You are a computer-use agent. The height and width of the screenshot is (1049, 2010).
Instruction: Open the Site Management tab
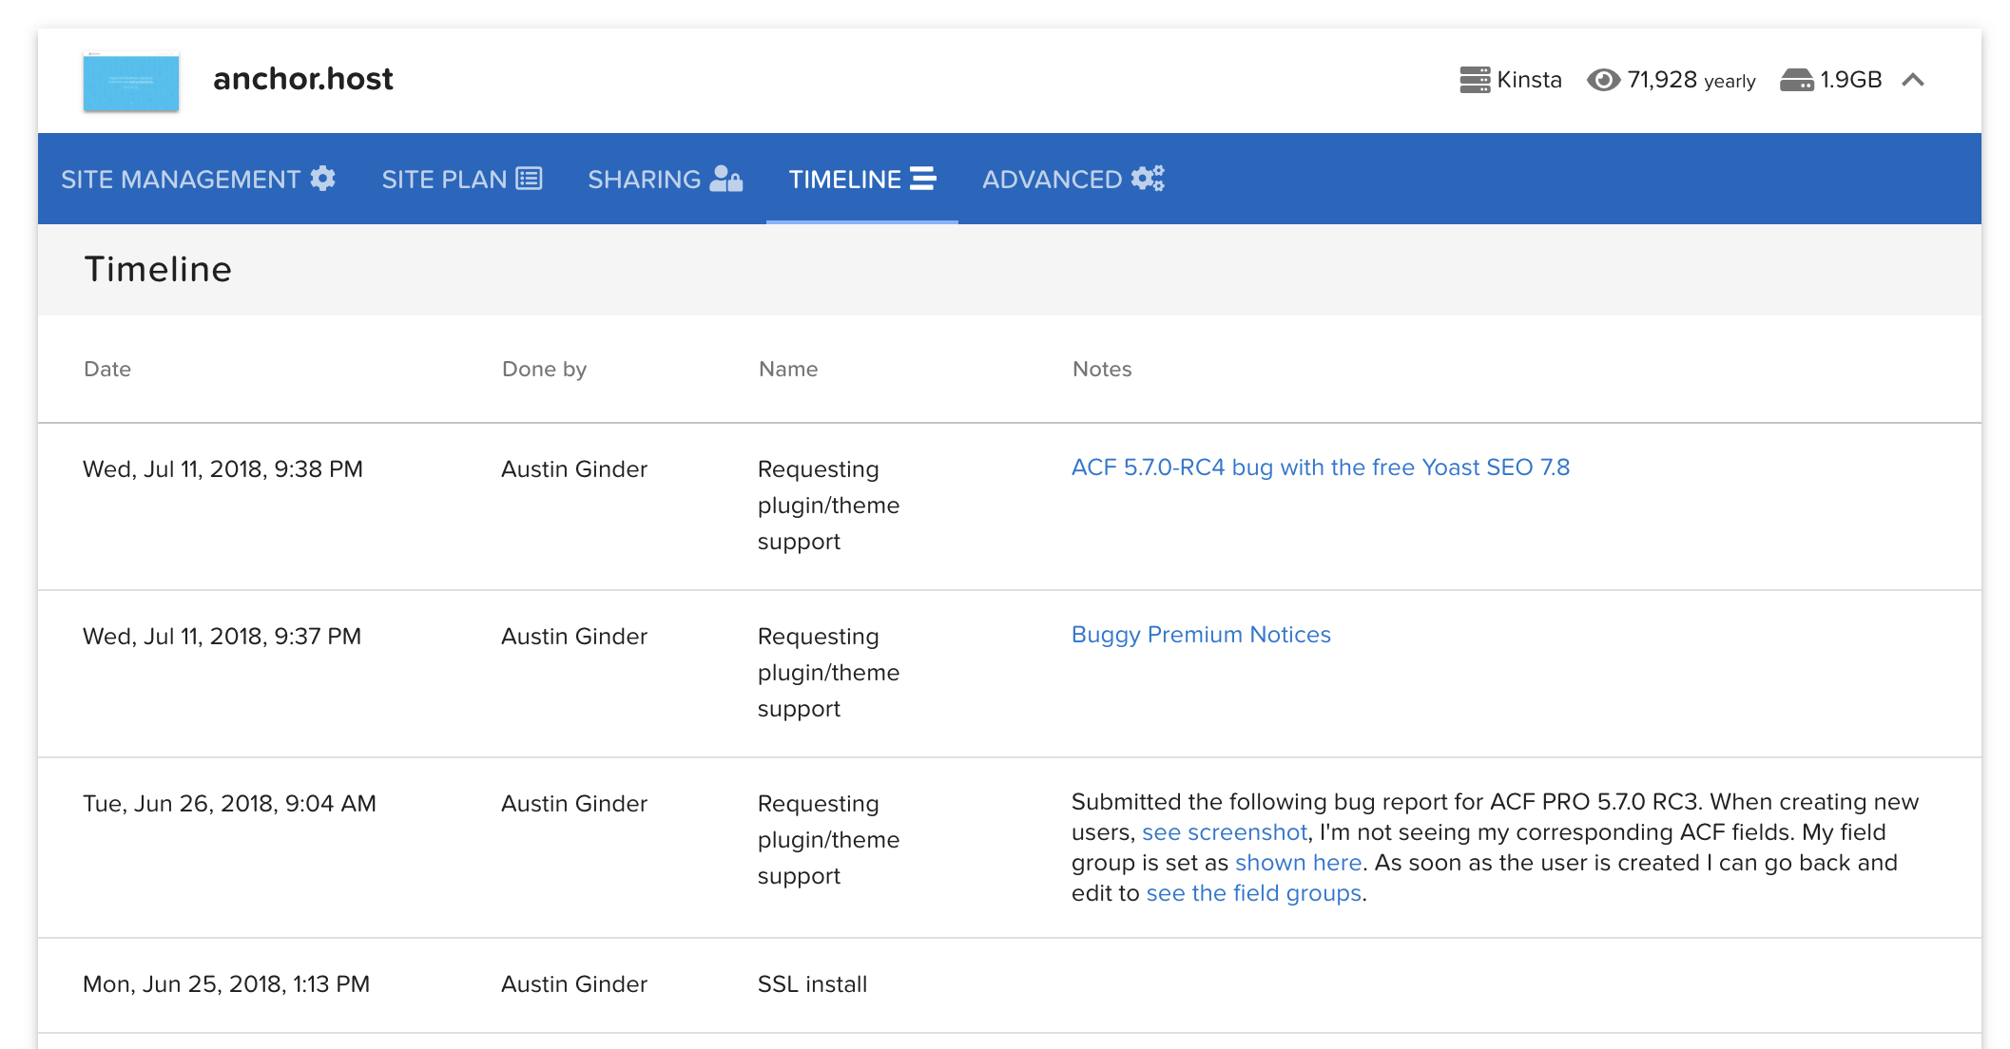click(x=198, y=179)
